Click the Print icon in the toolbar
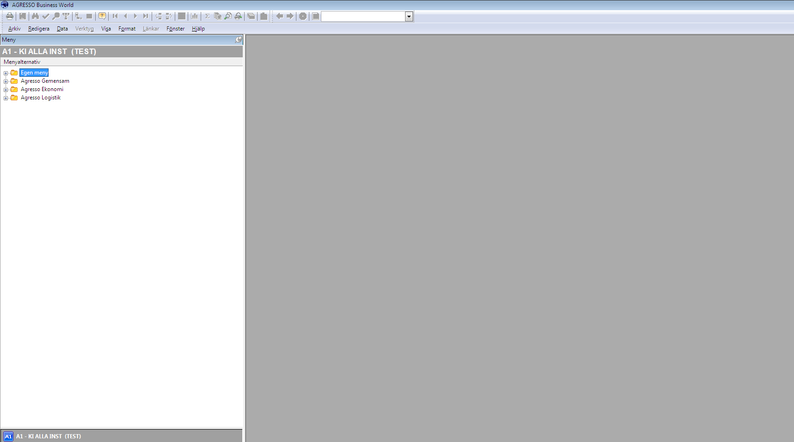Screen dimensions: 794x442 [10, 16]
